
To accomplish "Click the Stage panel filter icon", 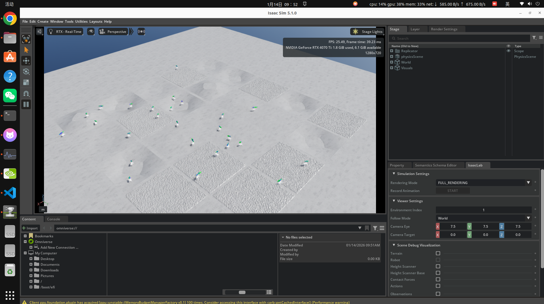I will pyautogui.click(x=534, y=38).
